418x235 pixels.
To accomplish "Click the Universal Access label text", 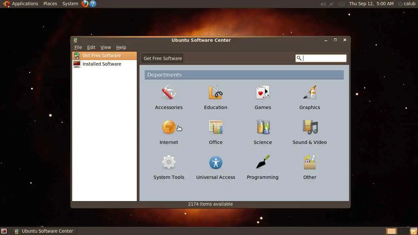I will pos(216,177).
